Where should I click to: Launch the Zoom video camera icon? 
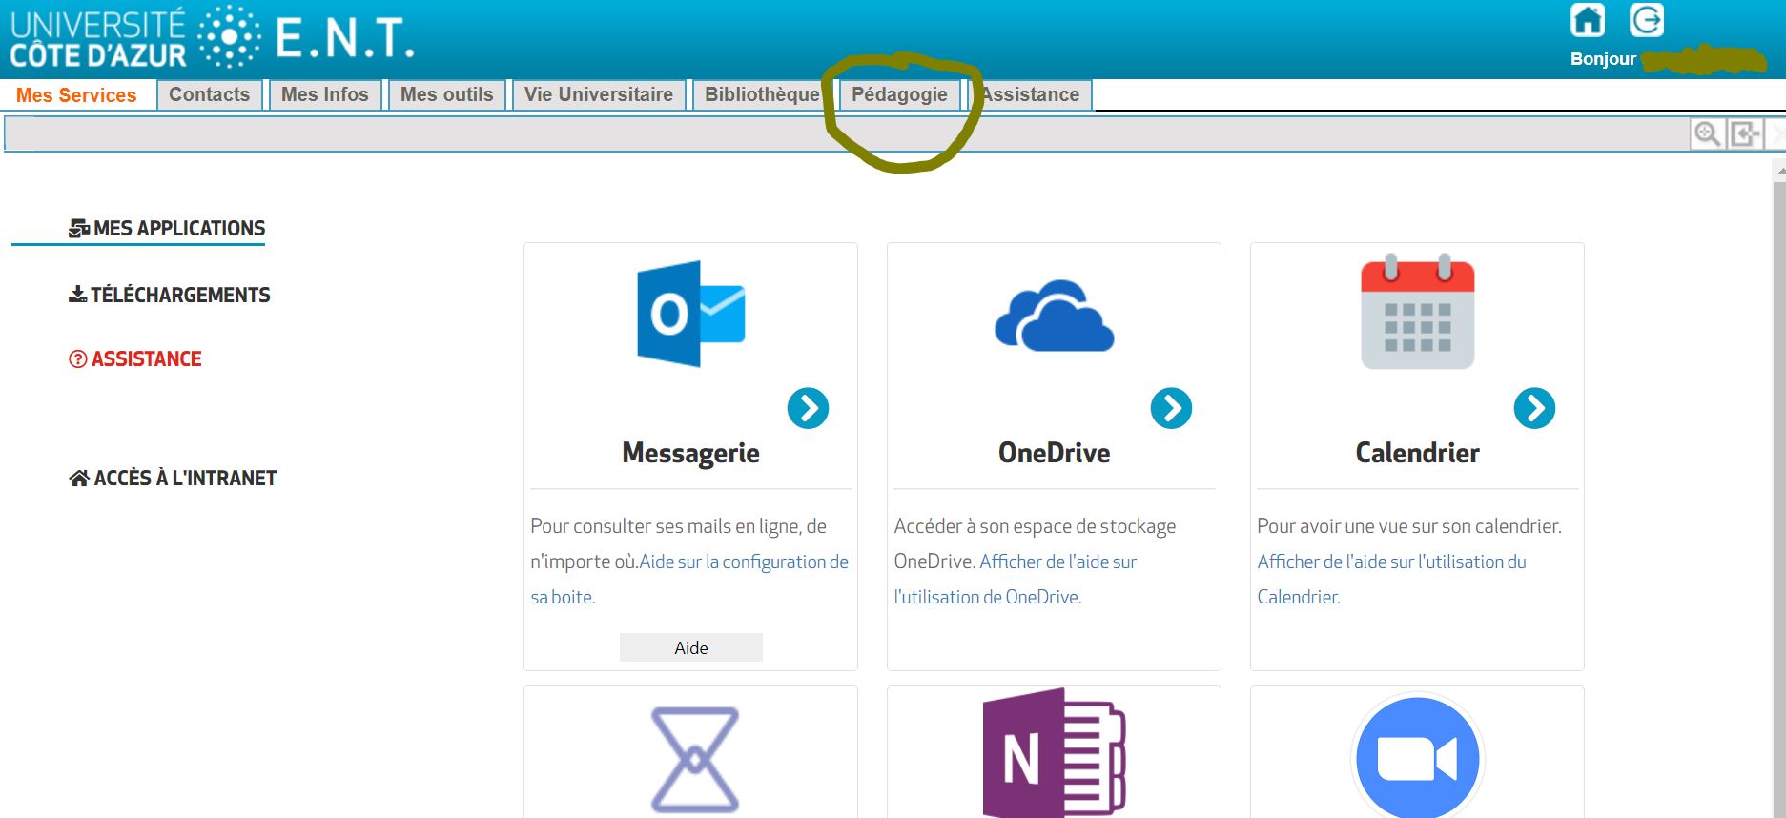pyautogui.click(x=1417, y=758)
